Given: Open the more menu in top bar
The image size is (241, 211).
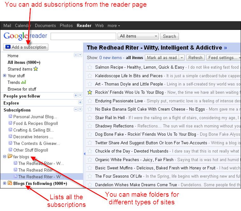Looking at the screenshot, I should click(114, 26).
